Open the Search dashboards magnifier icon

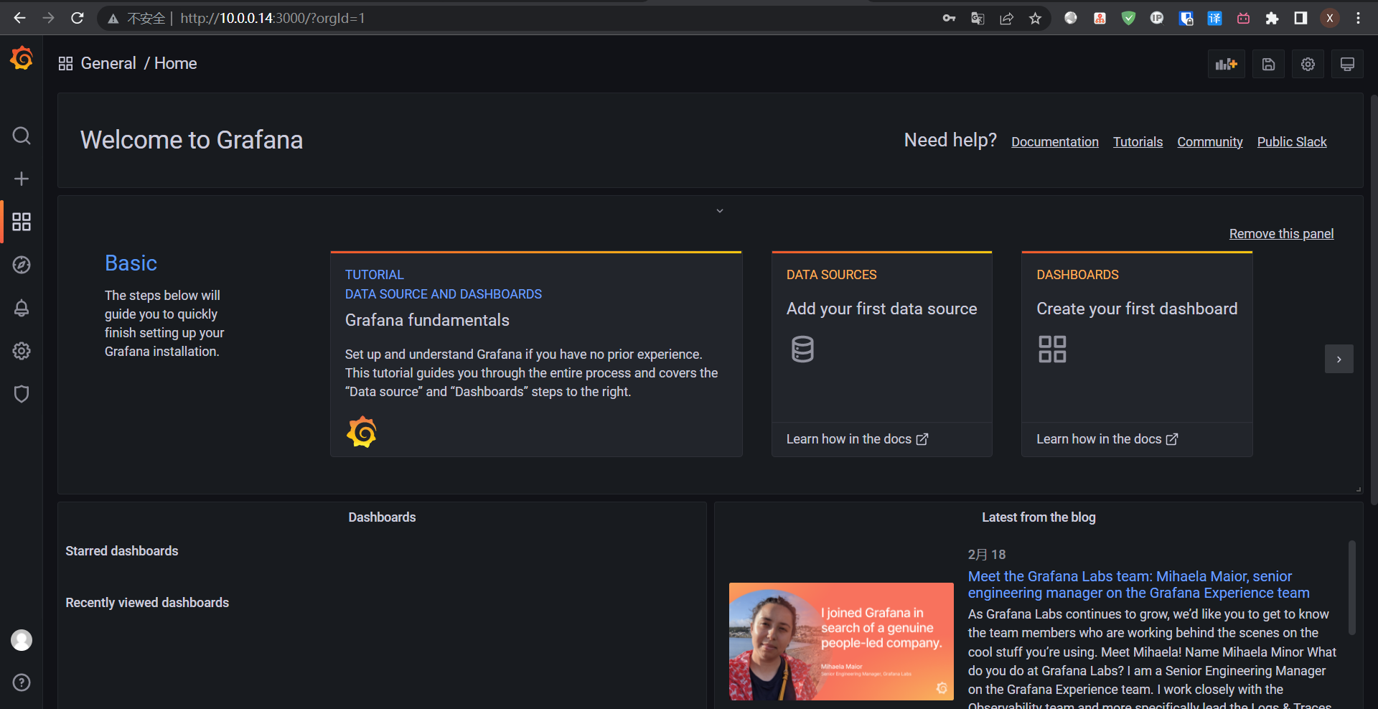coord(22,136)
